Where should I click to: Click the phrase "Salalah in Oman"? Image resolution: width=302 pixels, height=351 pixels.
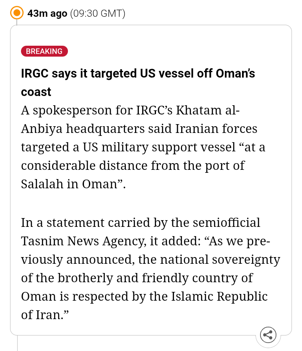click(x=68, y=184)
